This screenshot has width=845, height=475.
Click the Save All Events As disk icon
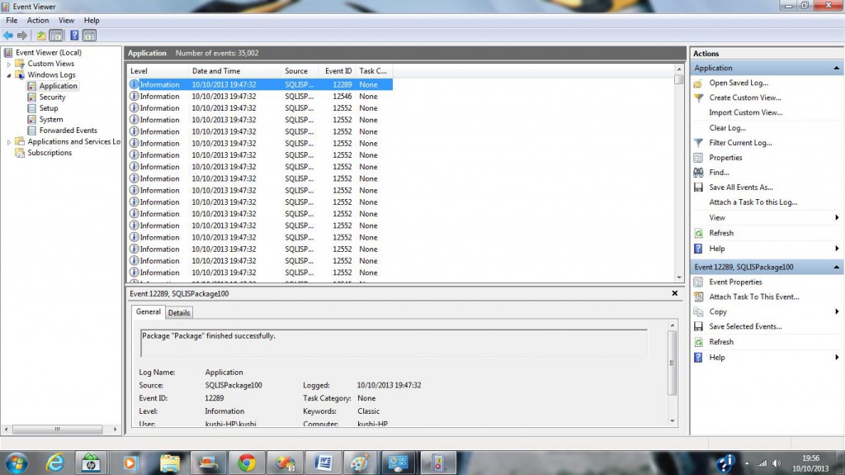click(698, 188)
